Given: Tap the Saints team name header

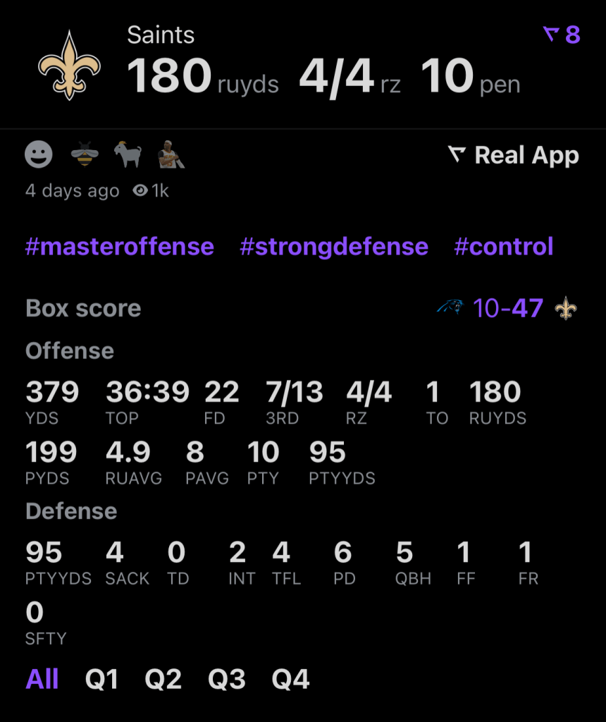Looking at the screenshot, I should (161, 35).
